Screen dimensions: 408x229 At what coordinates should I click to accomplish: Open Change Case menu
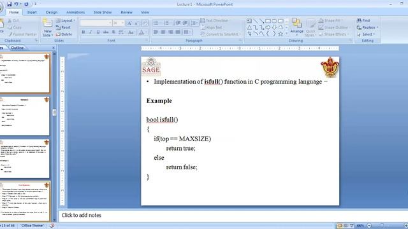coord(131,32)
